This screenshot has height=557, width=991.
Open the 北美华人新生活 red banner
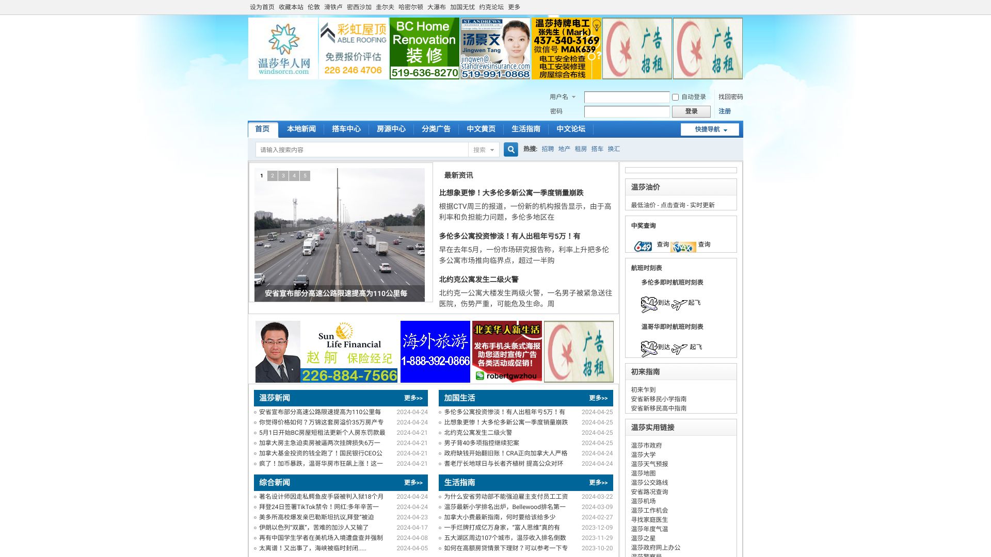click(x=507, y=352)
